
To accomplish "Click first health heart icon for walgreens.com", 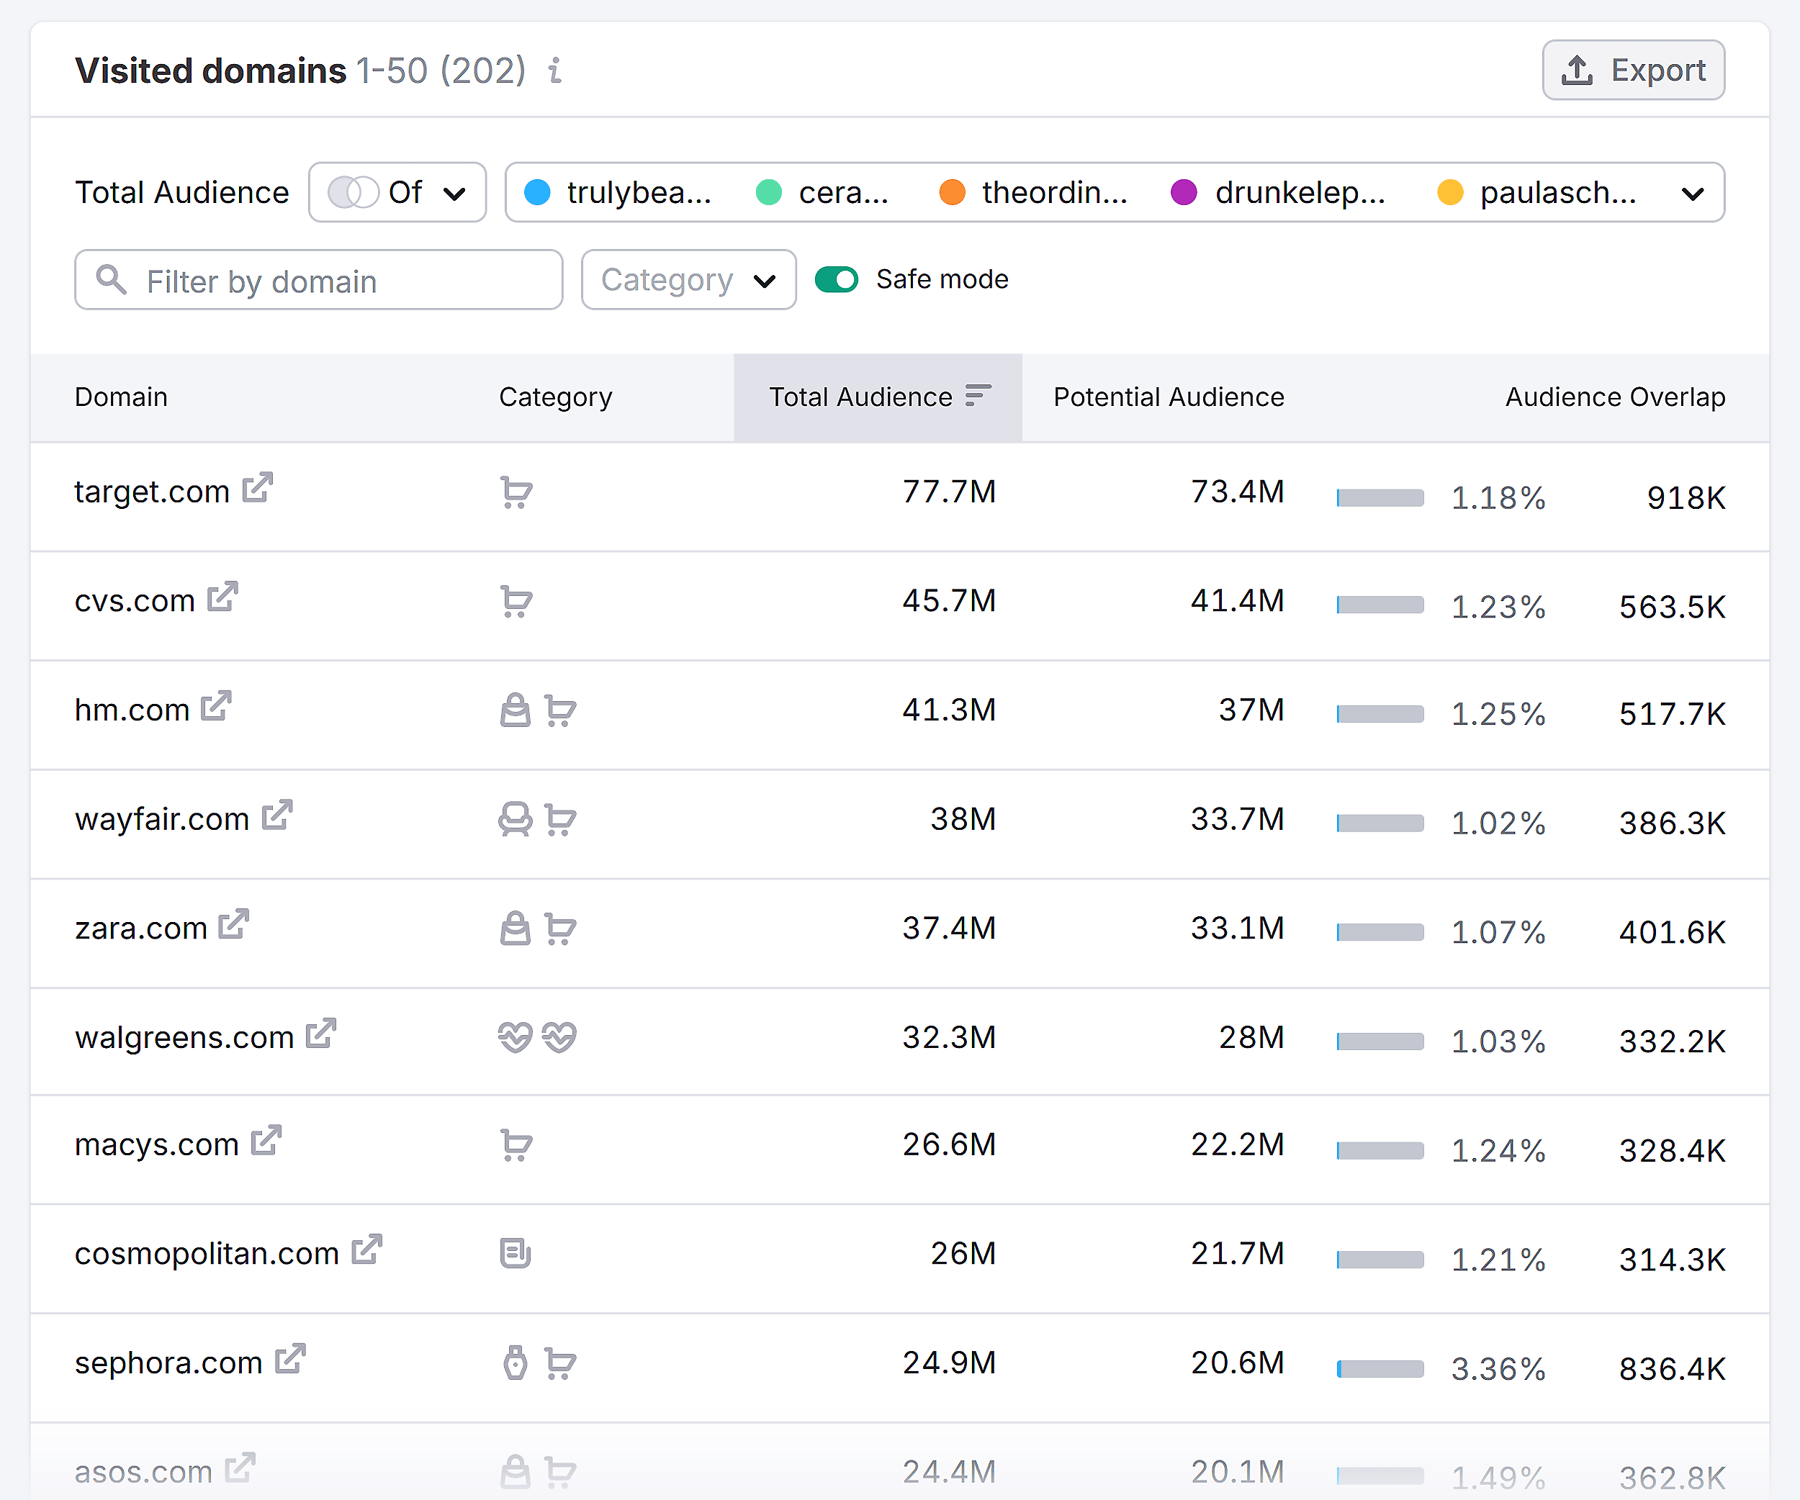I will click(515, 1037).
